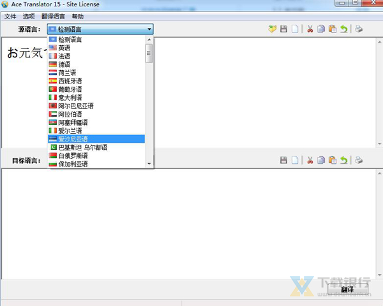Language list scrollbar up arrow
The height and width of the screenshot is (306, 383).
[x=149, y=40]
